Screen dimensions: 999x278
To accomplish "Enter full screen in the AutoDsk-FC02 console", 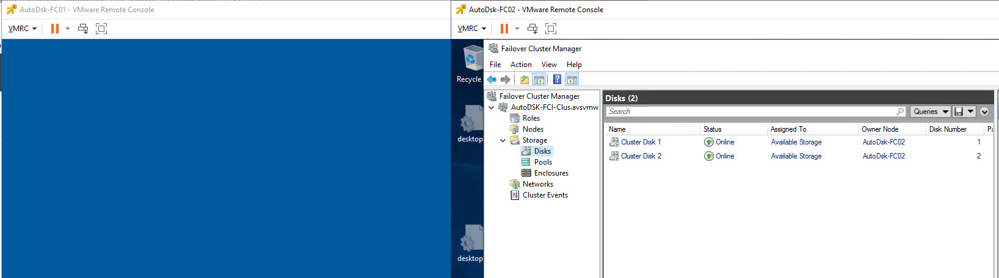I will 551,29.
